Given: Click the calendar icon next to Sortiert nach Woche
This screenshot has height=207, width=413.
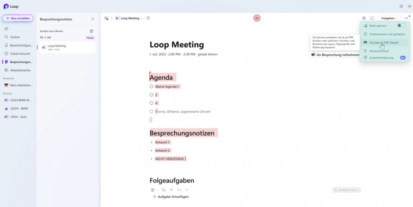Looking at the screenshot, I should point(92,31).
